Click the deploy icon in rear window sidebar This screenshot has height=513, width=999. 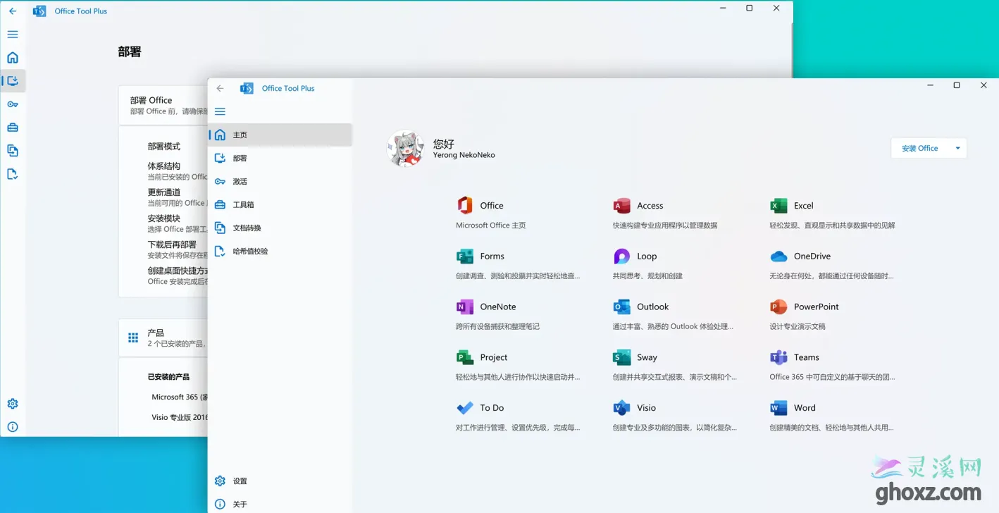pos(13,81)
